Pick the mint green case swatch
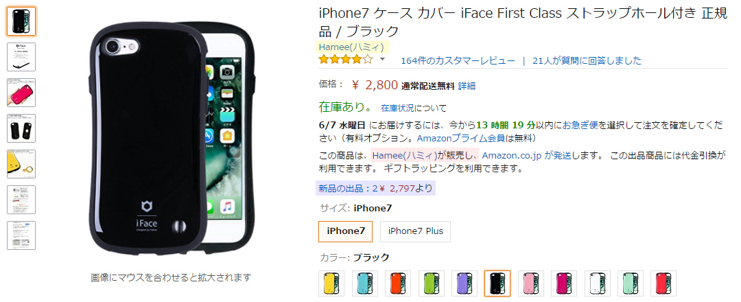The image size is (741, 302). coord(631,283)
